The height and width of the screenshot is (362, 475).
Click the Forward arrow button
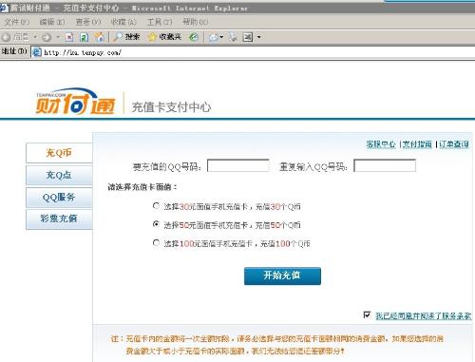pyautogui.click(x=47, y=37)
